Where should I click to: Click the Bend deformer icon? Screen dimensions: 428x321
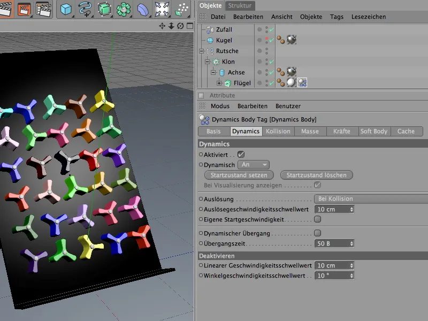(x=143, y=9)
